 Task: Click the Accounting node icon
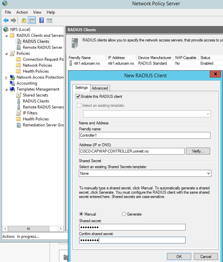pos(12,83)
